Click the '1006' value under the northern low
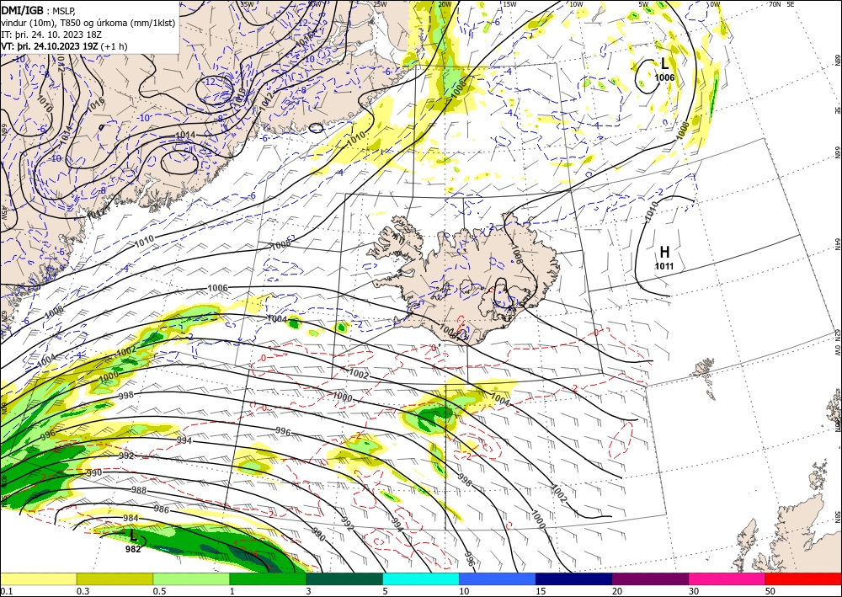Image resolution: width=842 pixels, height=597 pixels. [x=664, y=77]
